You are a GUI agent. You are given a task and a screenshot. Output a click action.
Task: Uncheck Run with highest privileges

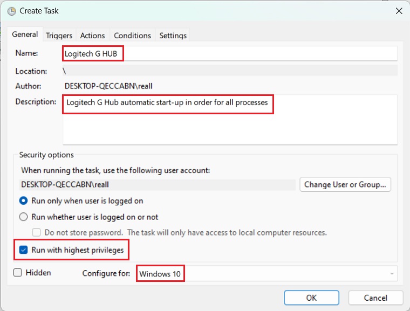tap(24, 250)
